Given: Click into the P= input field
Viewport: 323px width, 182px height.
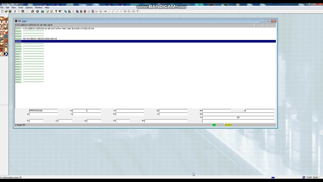Looking at the screenshot, I should tap(123, 121).
